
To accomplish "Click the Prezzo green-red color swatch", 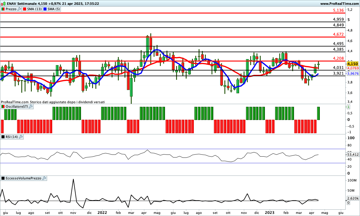I will pyautogui.click(x=3, y=9).
